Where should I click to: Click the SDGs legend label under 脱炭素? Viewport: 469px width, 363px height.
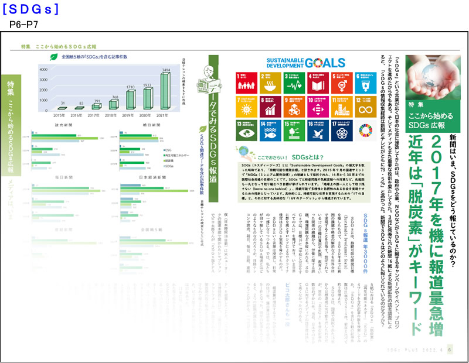coord(169,166)
